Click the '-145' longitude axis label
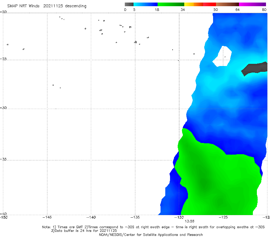Viewport: 270px width, 237px height. pos(47,217)
